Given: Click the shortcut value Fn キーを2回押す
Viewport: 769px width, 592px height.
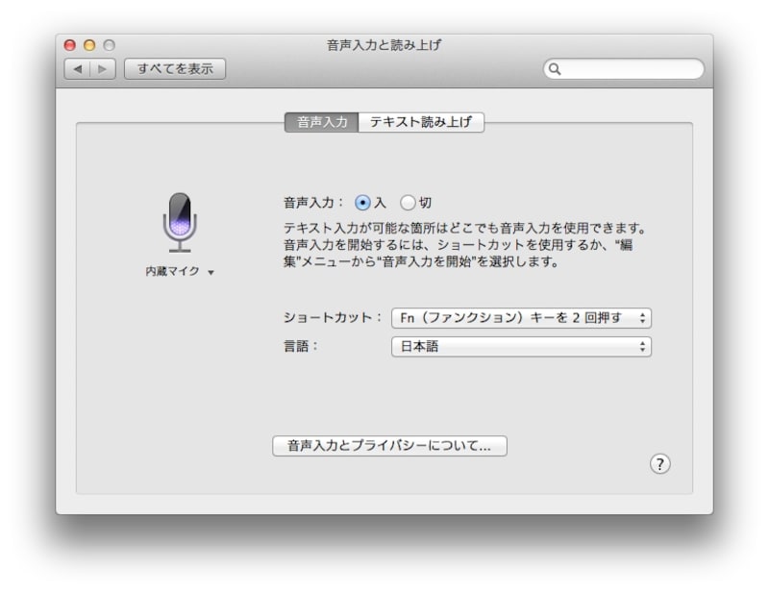Looking at the screenshot, I should [509, 318].
